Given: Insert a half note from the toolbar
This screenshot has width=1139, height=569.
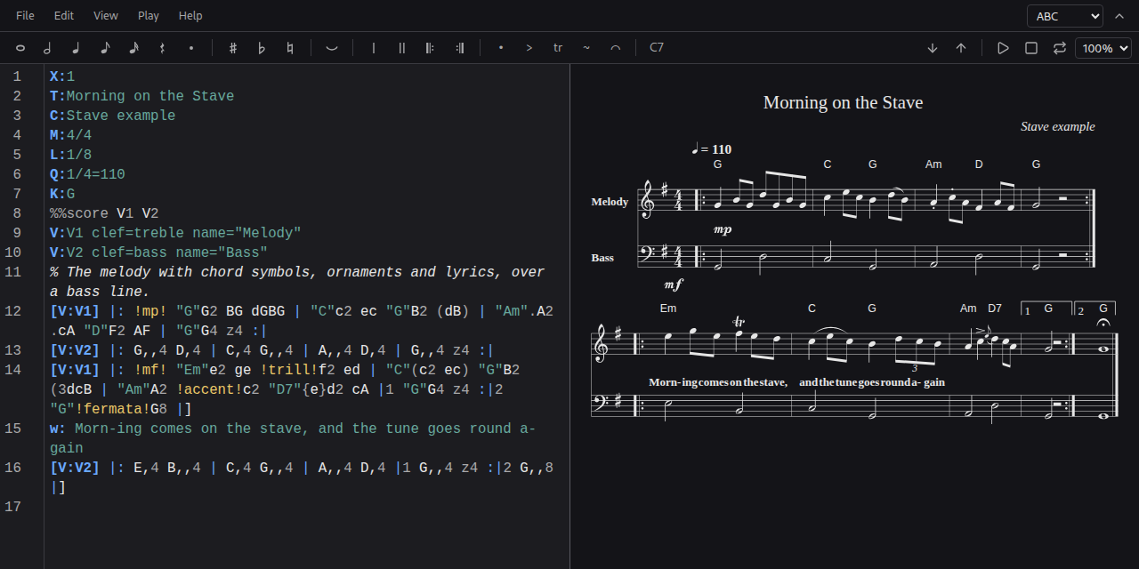Looking at the screenshot, I should 48,48.
